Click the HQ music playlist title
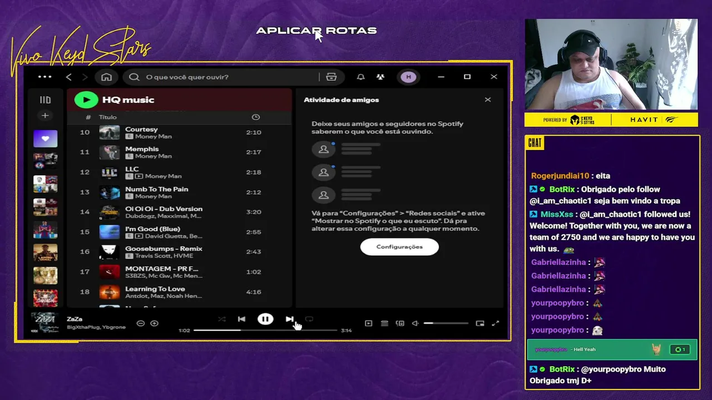Viewport: 712px width, 400px height. (128, 100)
